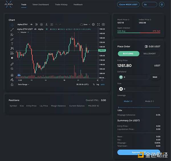The image size is (171, 161).
Task: Open the 08:38:06 (UTC) timezone menu
Action: tap(83, 84)
